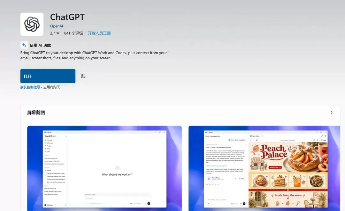Open the 841 个评级 ratings count
This screenshot has width=345, height=211.
coord(73,33)
